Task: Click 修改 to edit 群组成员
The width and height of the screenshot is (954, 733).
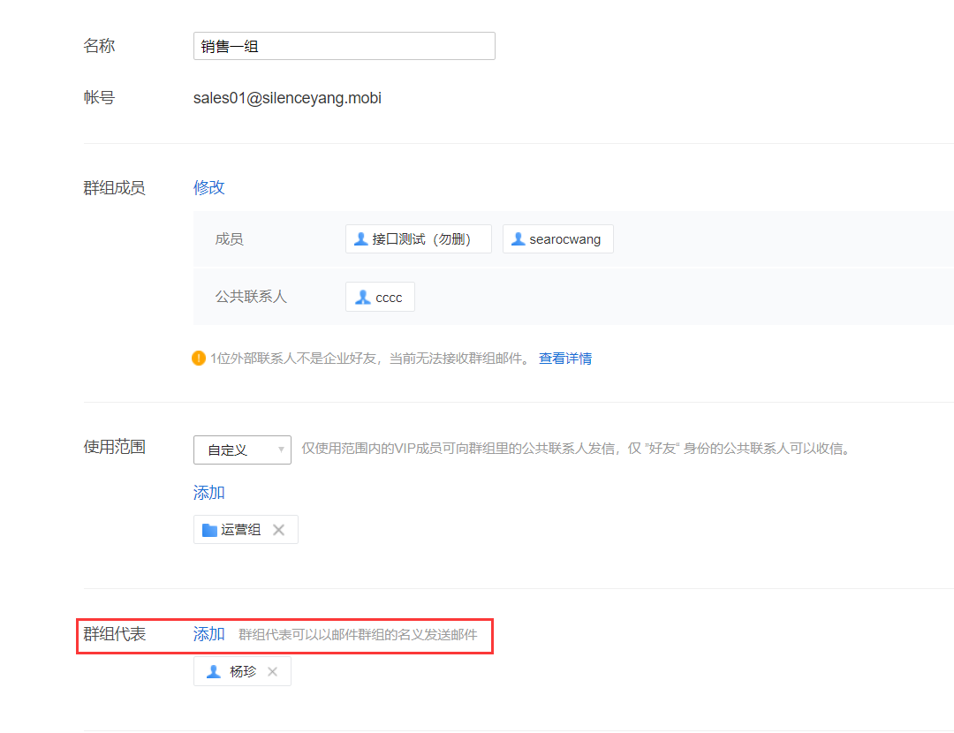Action: point(209,187)
